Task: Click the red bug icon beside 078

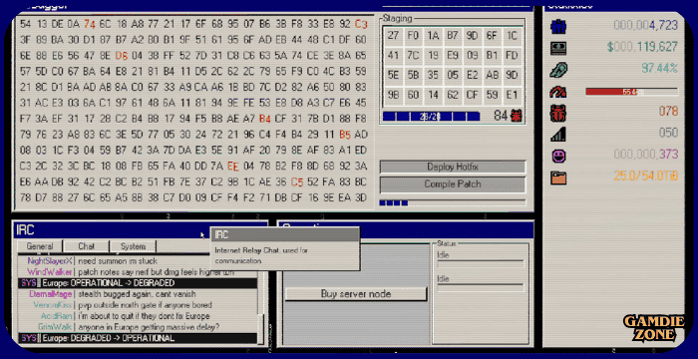Action: click(x=557, y=113)
